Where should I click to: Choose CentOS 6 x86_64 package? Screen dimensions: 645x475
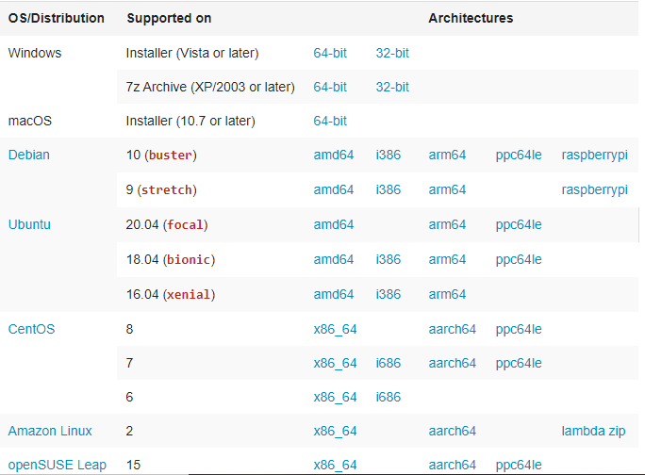pos(335,398)
